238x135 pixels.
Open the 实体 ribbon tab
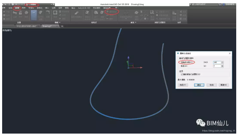tap(10, 8)
